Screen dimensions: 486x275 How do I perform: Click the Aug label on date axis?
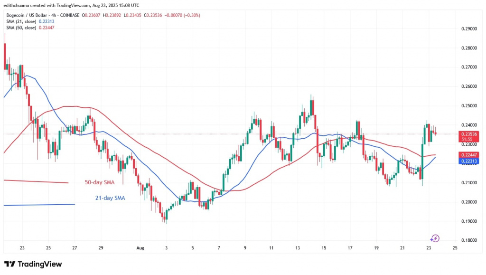[x=140, y=247]
